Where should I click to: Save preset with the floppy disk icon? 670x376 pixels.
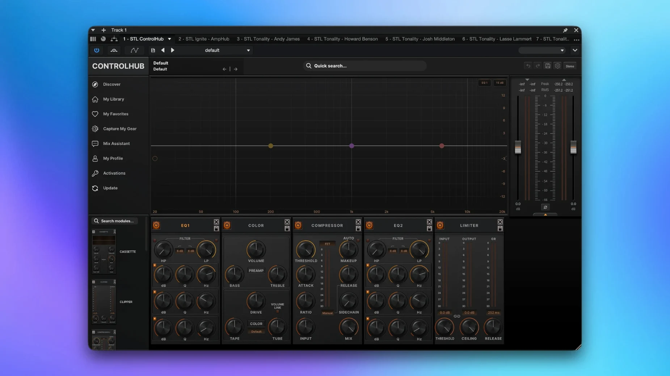548,66
